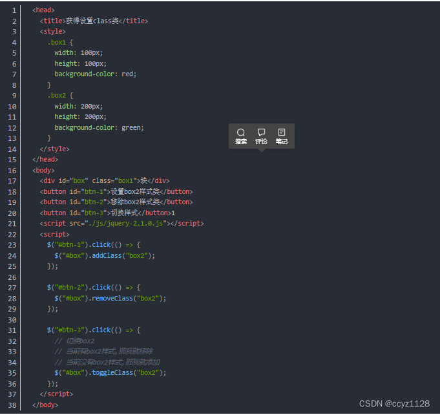Select the 笔记 note icon in popup
The image size is (440, 415).
pyautogui.click(x=282, y=136)
